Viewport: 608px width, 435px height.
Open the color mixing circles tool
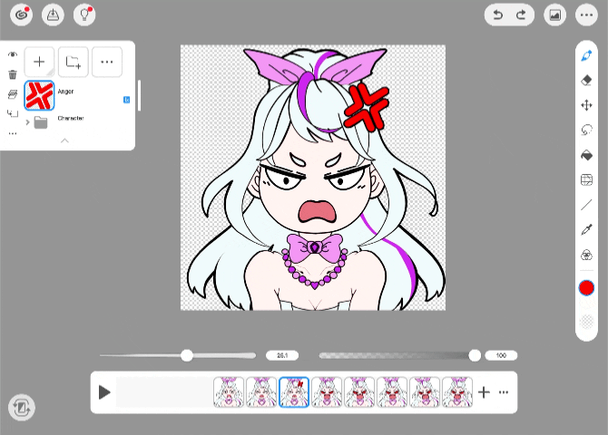[586, 256]
